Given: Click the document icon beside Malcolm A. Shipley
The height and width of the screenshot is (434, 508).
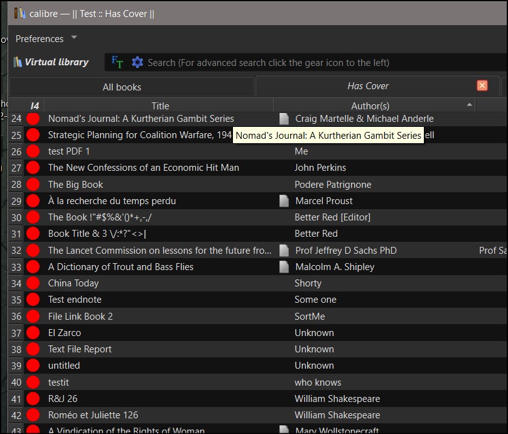Looking at the screenshot, I should click(x=284, y=267).
